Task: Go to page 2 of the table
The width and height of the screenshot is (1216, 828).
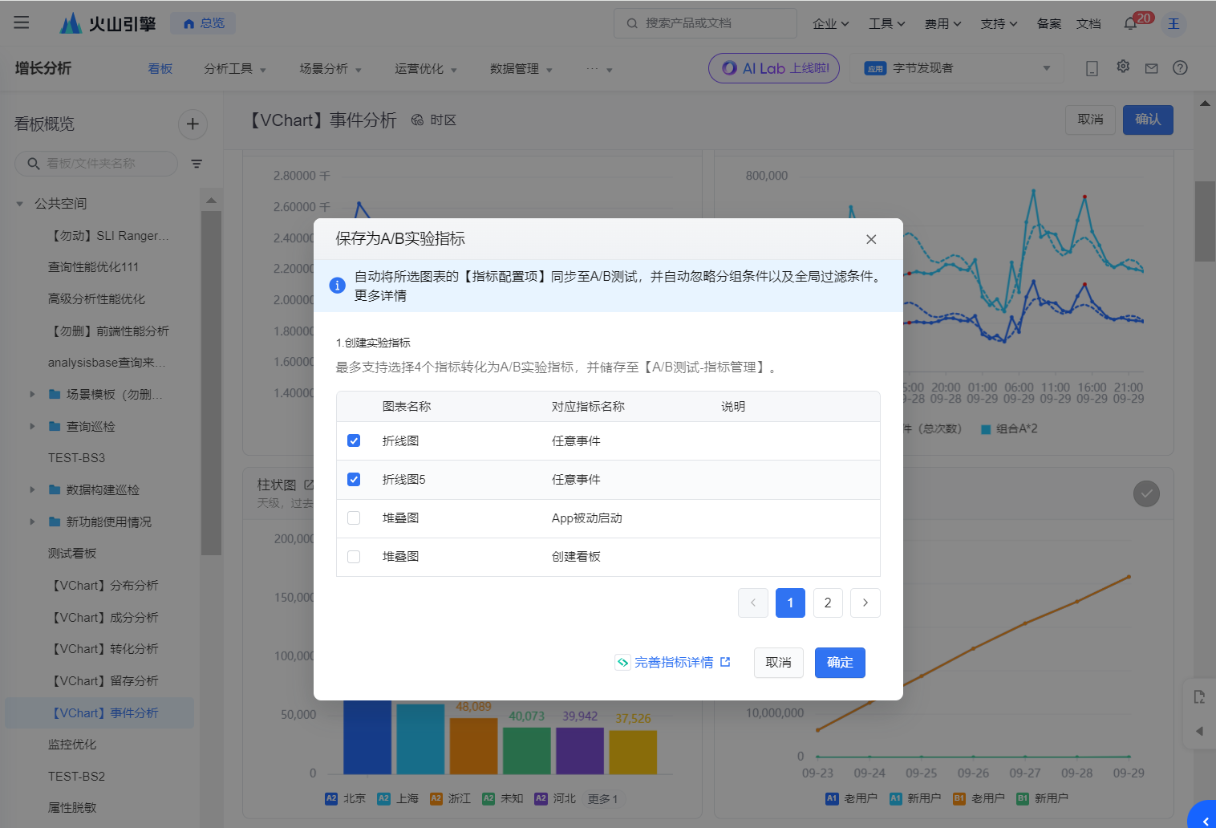Action: coord(828,603)
